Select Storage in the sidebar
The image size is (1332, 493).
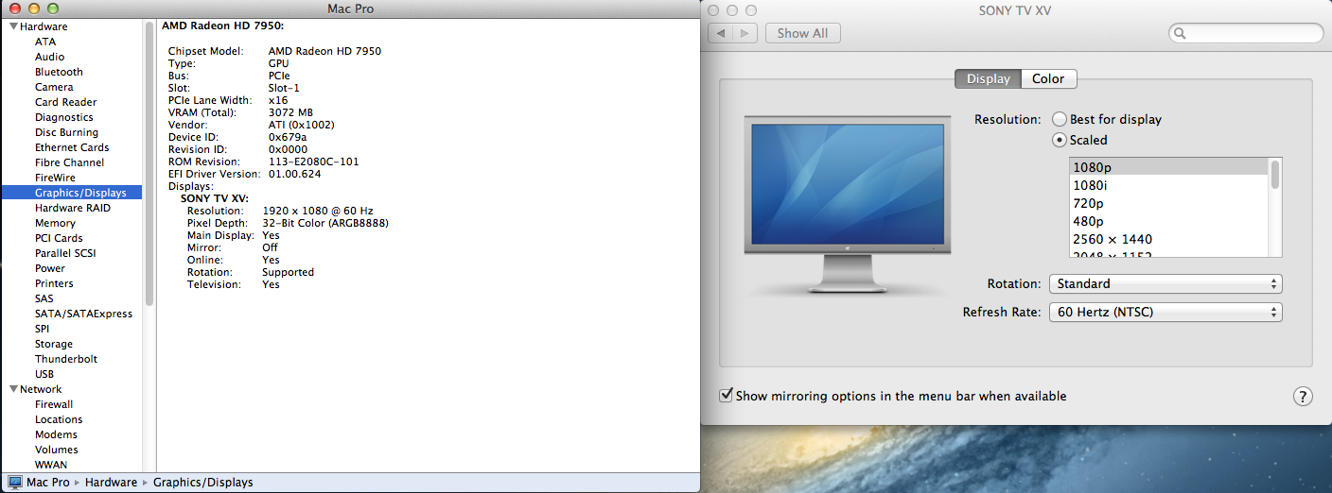(54, 344)
